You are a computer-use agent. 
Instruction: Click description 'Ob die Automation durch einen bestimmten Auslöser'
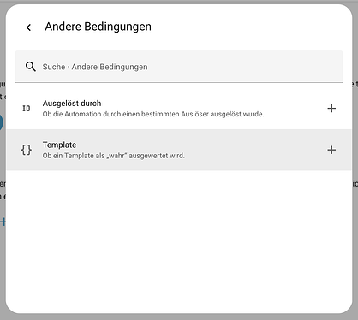(x=153, y=114)
